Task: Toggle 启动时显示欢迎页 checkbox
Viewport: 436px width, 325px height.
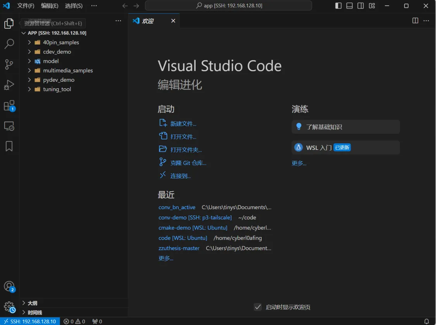Action: point(258,307)
